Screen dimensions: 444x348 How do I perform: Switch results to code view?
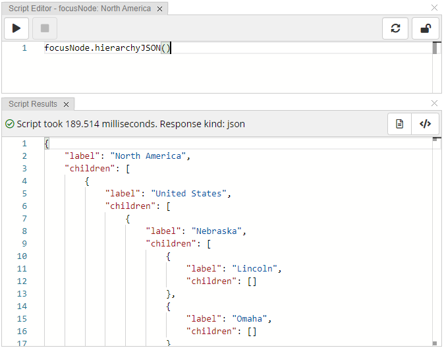[x=426, y=124]
